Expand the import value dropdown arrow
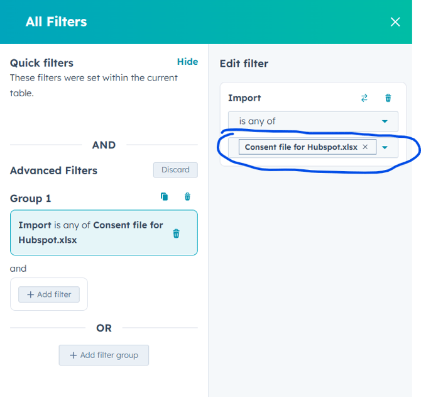The width and height of the screenshot is (421, 397). click(385, 147)
